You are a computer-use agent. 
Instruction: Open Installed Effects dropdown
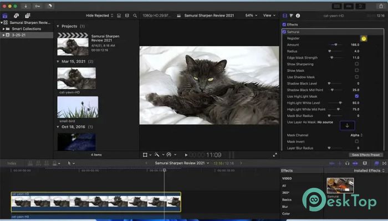point(369,171)
